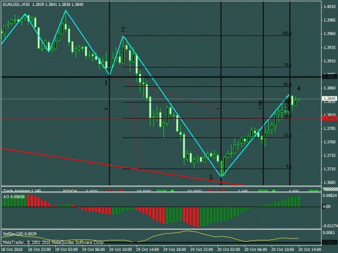Click the 1.3910 price axis label

[329, 61]
